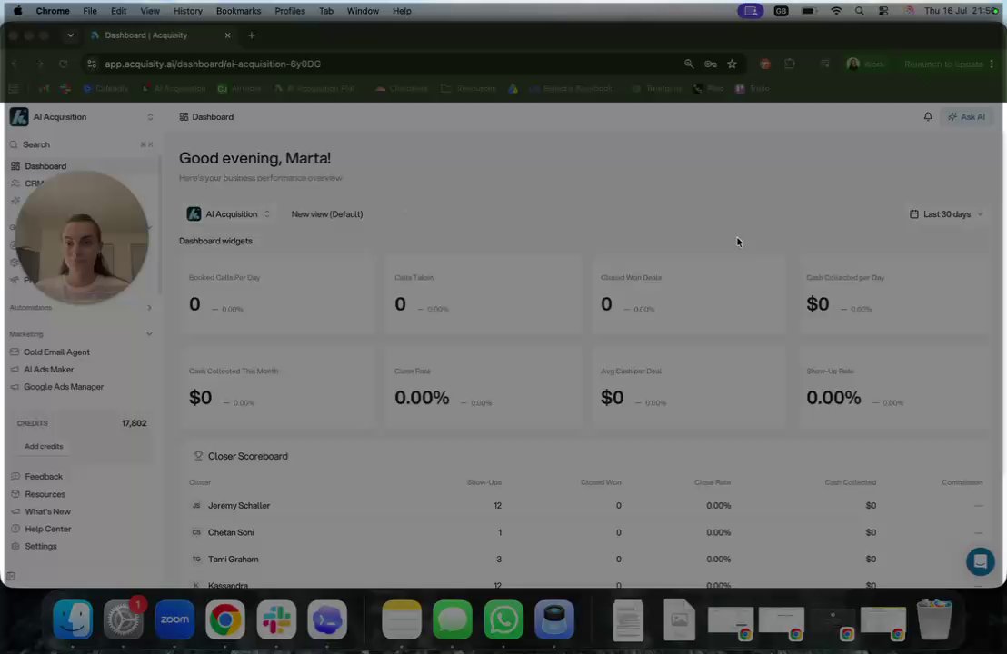Click the Closed Won Deals widget
This screenshot has height=654, width=1007.
coord(689,294)
